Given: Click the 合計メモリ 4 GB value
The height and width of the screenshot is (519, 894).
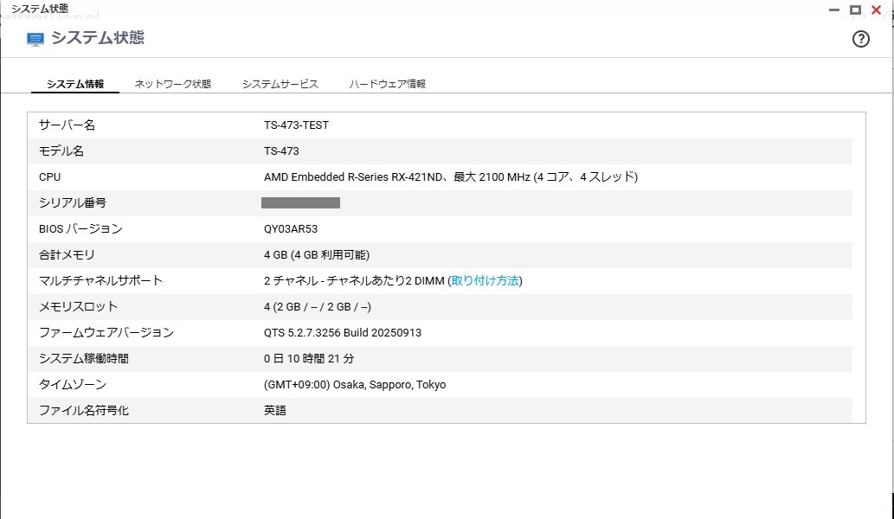Looking at the screenshot, I should point(316,255).
